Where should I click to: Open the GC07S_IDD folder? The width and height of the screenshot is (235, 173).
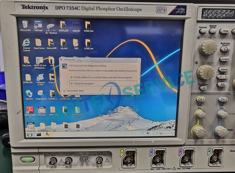coord(63,27)
